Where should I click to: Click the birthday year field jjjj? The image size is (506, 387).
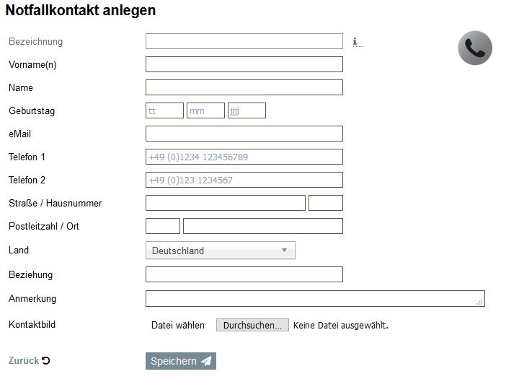(x=247, y=110)
